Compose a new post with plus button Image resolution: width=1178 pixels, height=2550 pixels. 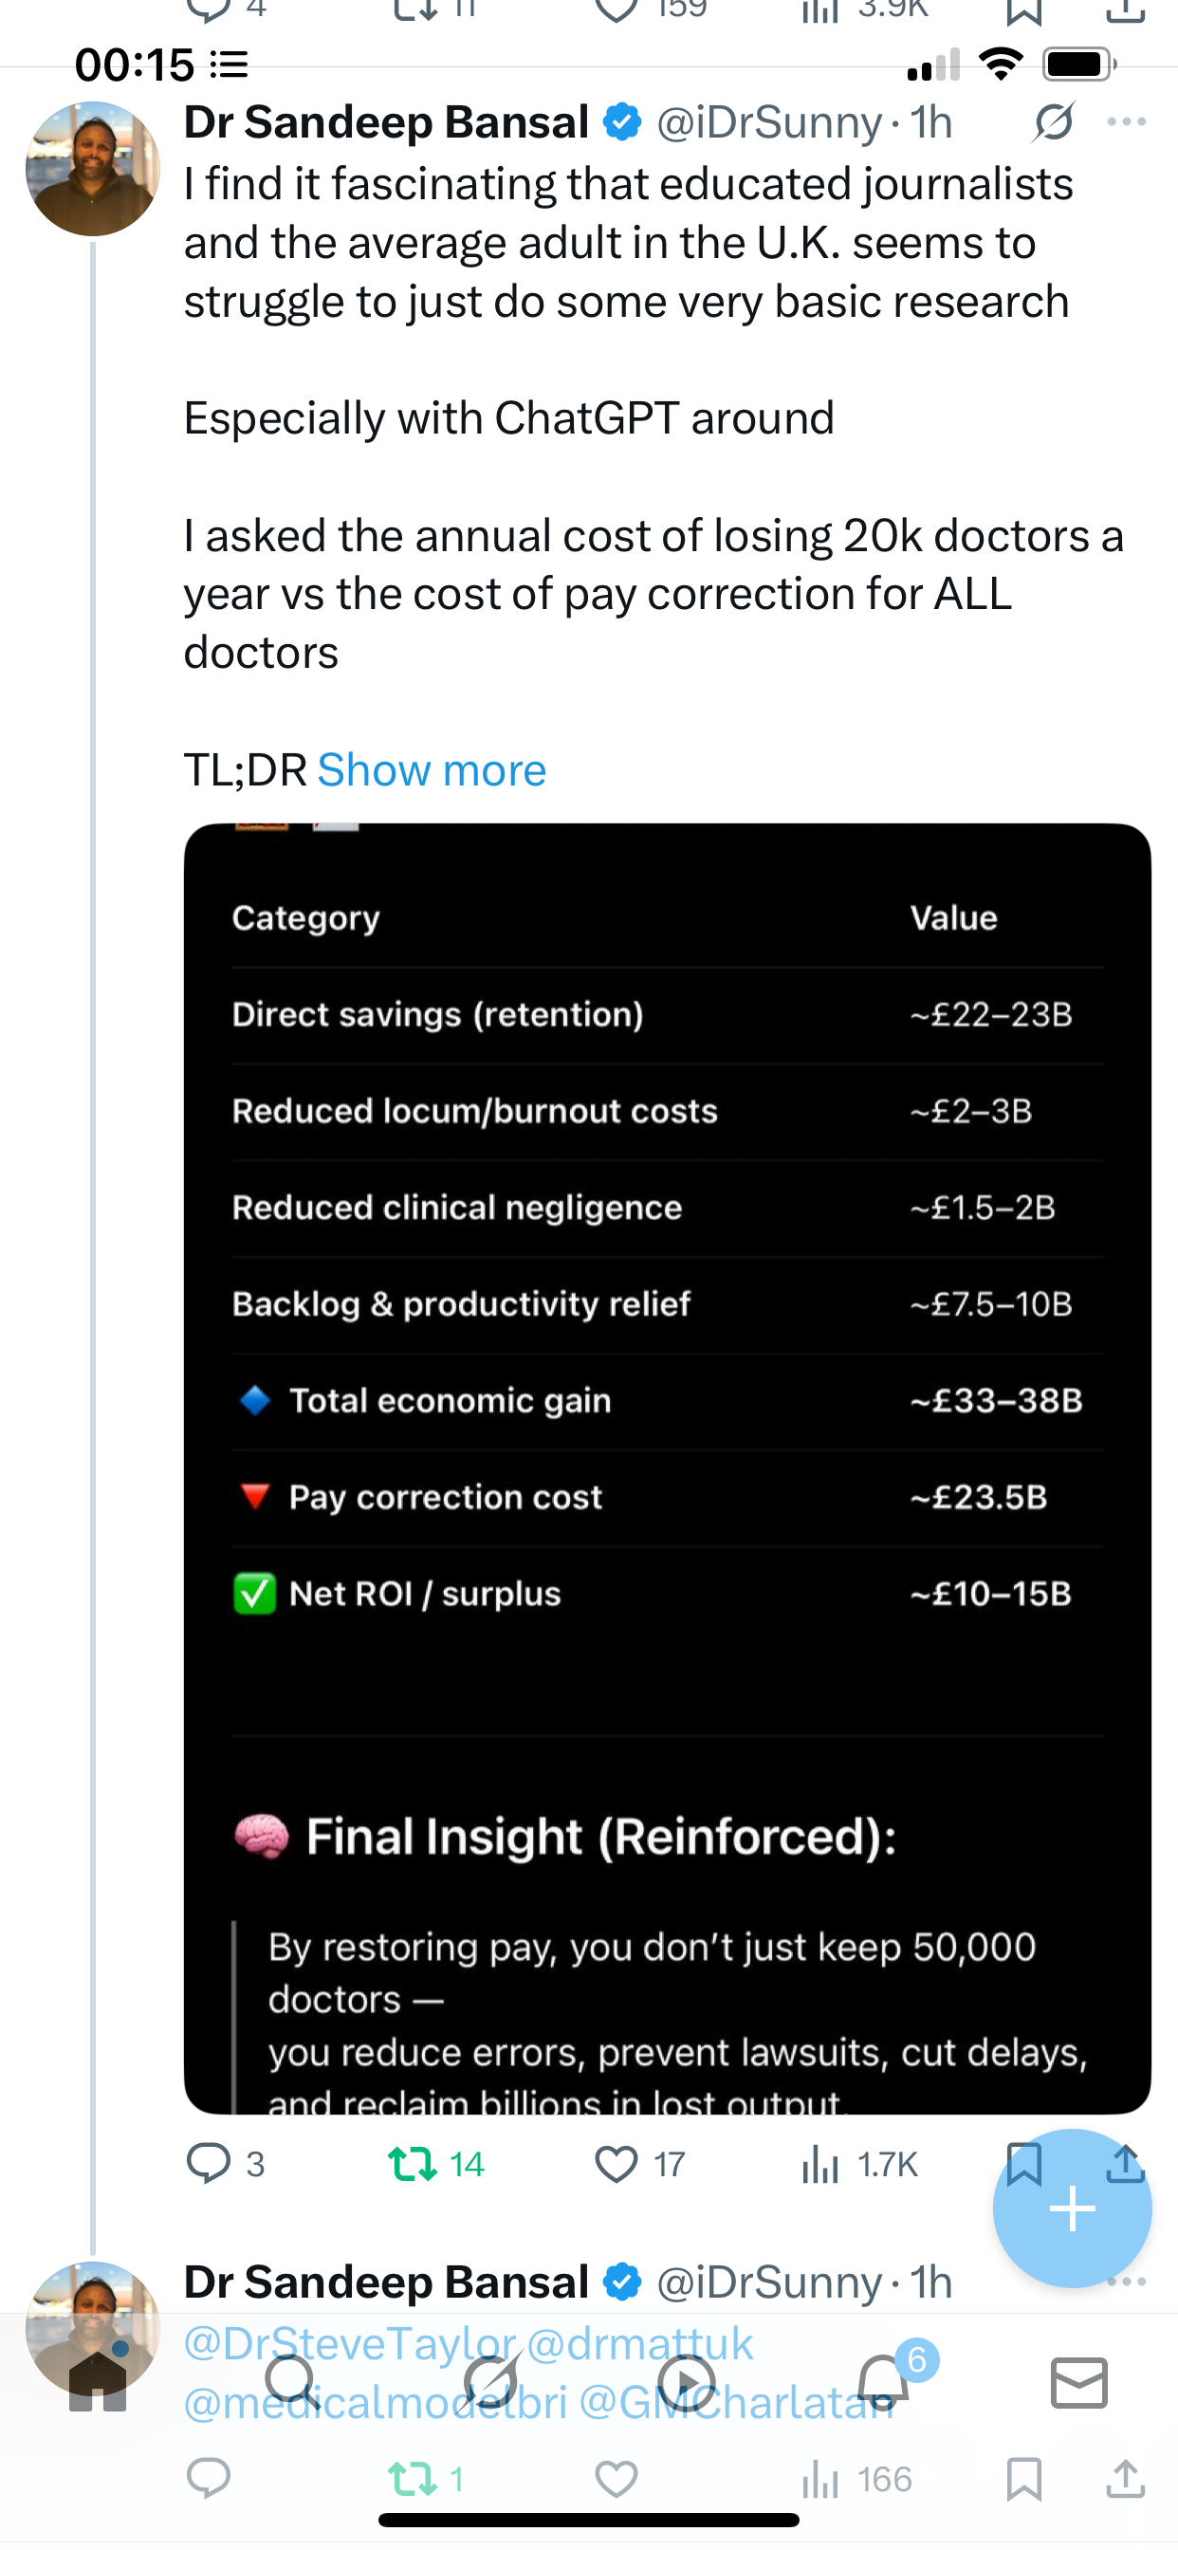(1072, 2208)
